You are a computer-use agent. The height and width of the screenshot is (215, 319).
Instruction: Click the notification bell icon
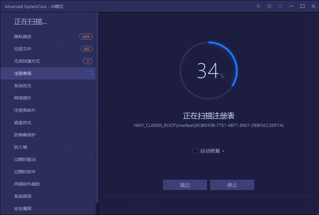(x=258, y=6)
